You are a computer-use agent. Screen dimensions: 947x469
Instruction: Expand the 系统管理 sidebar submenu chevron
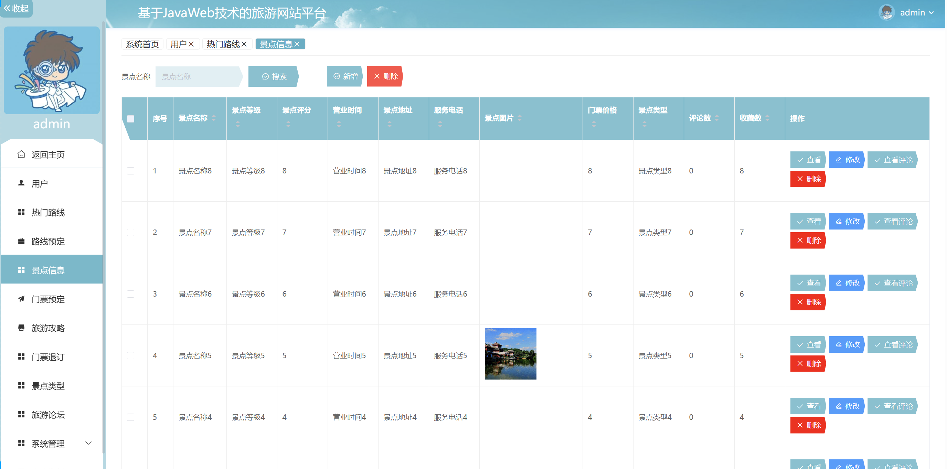(x=88, y=443)
